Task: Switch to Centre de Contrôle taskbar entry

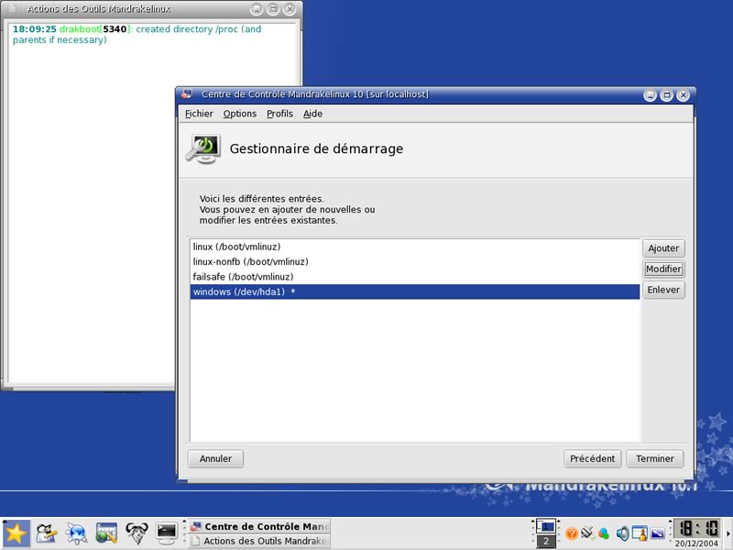Action: [x=260, y=526]
